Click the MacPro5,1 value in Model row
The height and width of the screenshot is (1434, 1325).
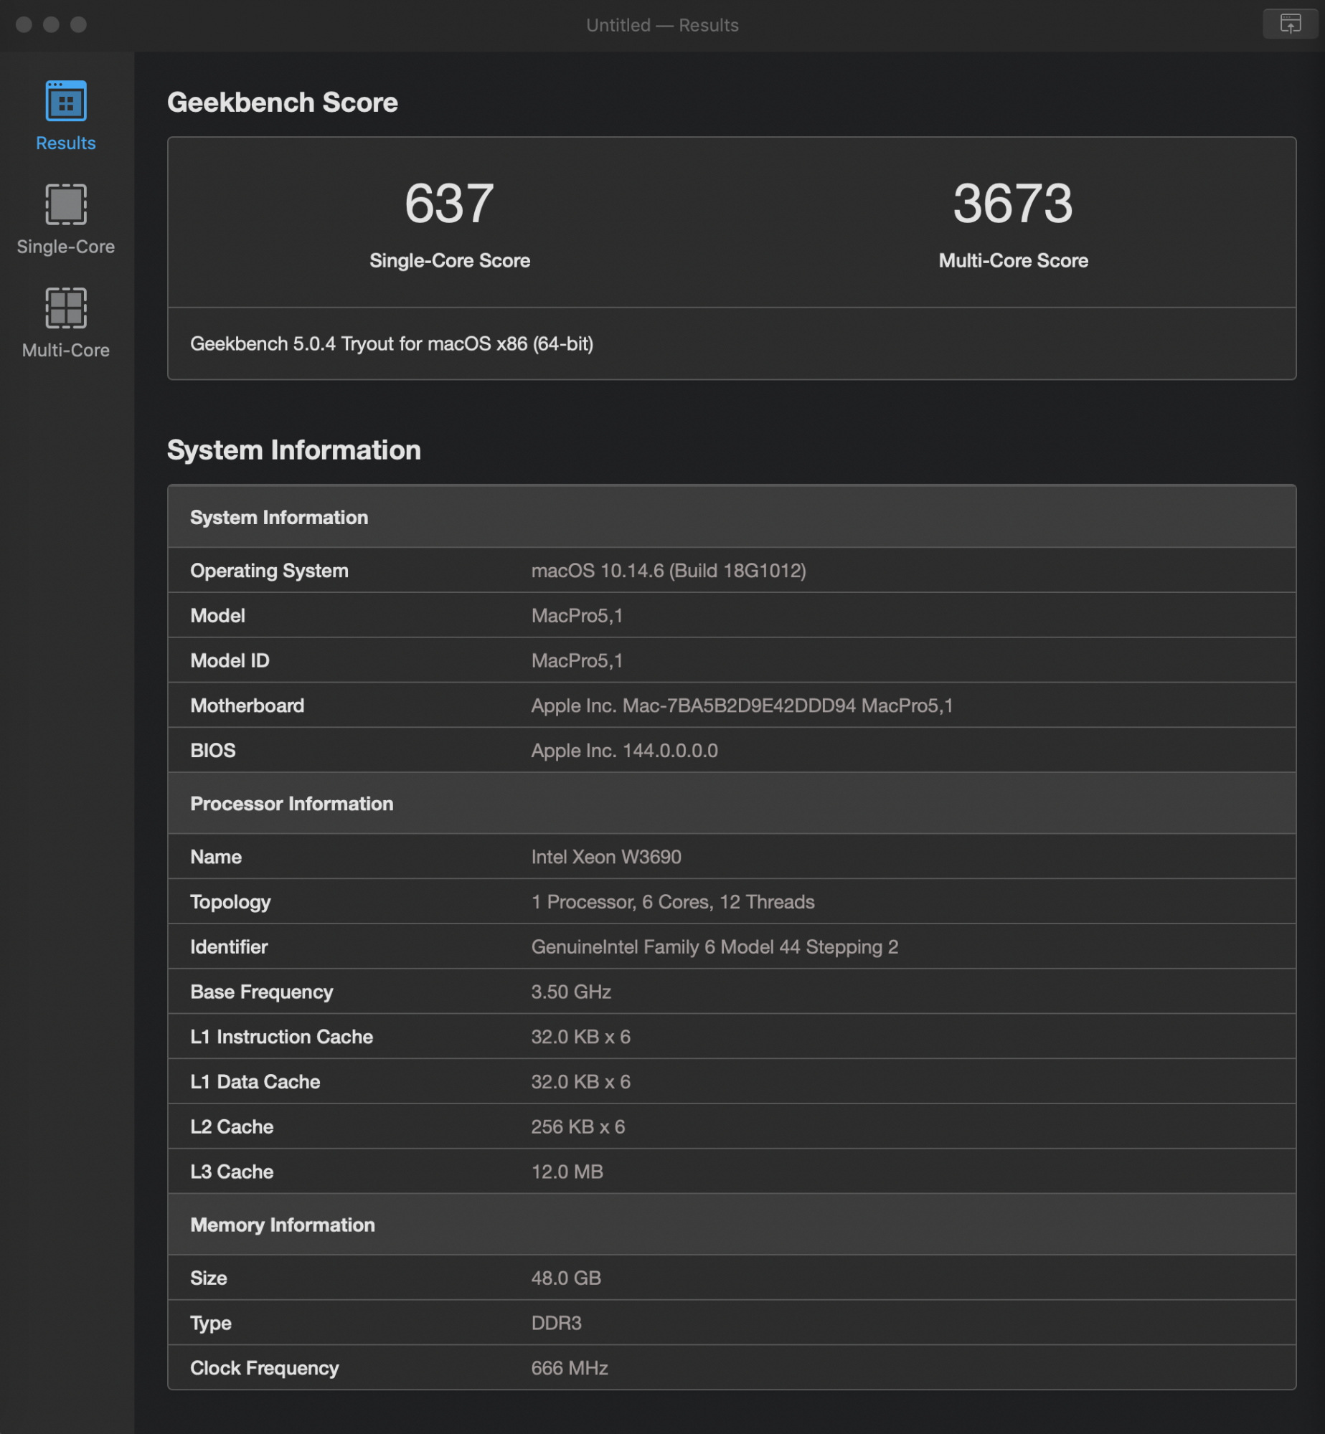[x=577, y=616]
